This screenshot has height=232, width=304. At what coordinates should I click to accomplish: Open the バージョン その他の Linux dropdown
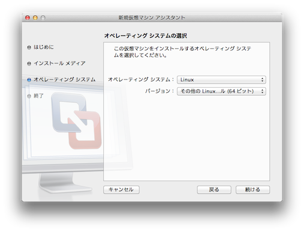tap(221, 91)
